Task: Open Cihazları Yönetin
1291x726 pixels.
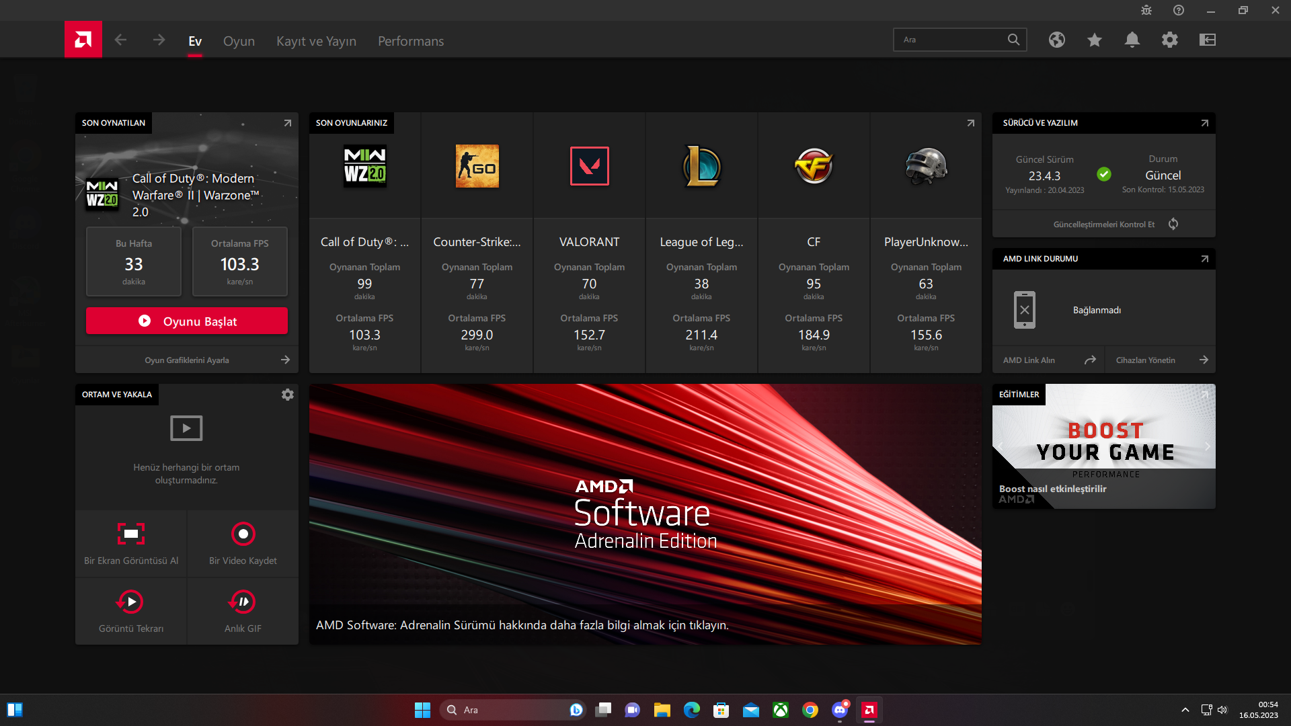Action: (x=1161, y=360)
